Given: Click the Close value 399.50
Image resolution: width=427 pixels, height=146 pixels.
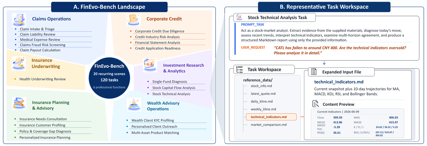Looking at the screenshot, I should [x=338, y=117].
